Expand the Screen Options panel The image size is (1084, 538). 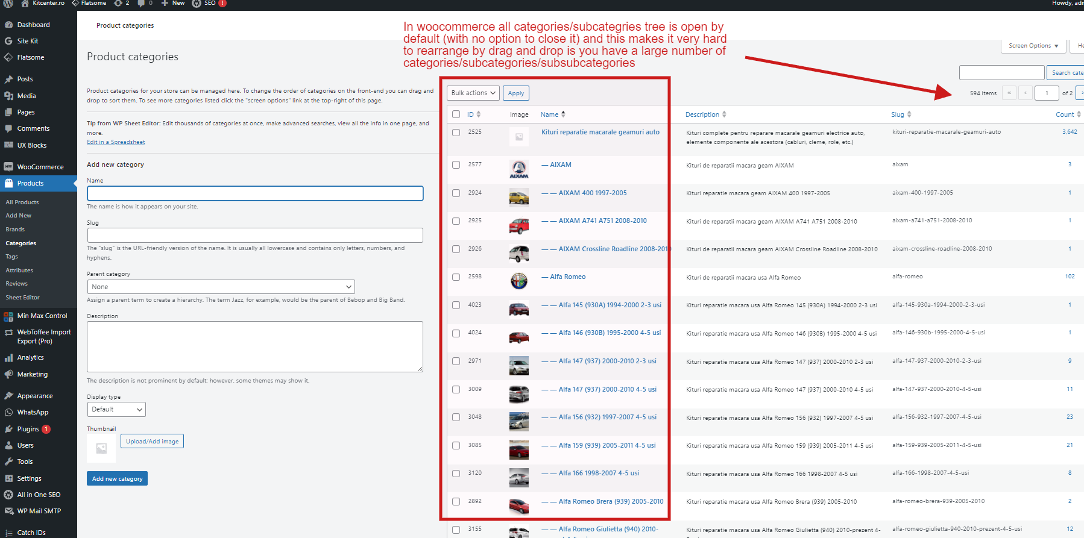point(1033,46)
